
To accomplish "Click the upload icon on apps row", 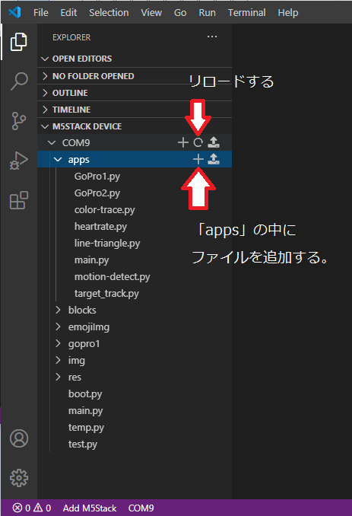I will pos(214,159).
